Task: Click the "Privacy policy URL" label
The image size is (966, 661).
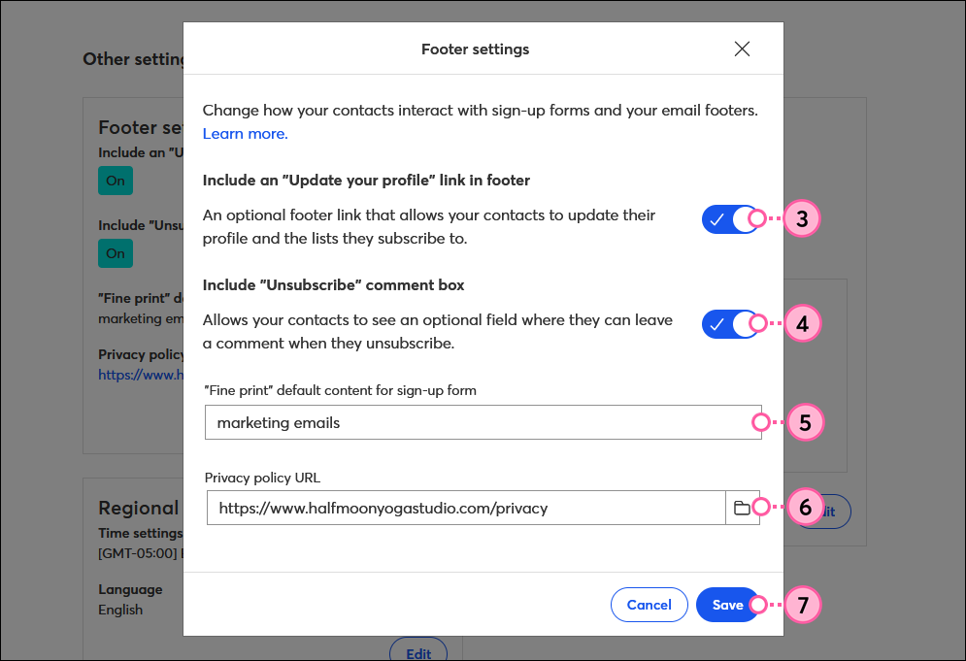Action: pyautogui.click(x=262, y=478)
